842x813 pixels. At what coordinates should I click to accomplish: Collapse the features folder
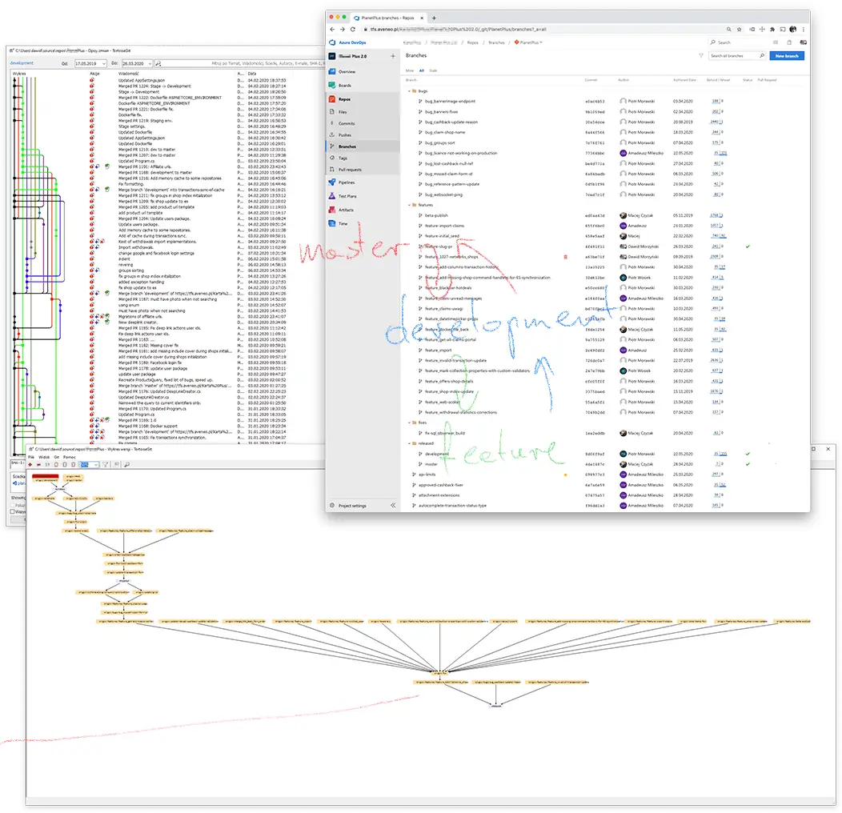[x=409, y=205]
